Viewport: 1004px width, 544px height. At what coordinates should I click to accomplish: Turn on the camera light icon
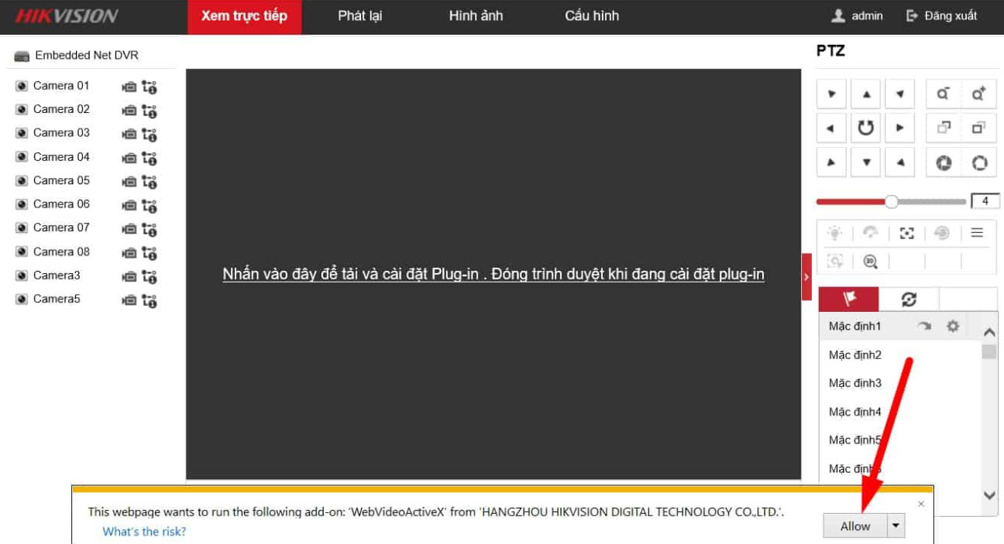tap(834, 233)
